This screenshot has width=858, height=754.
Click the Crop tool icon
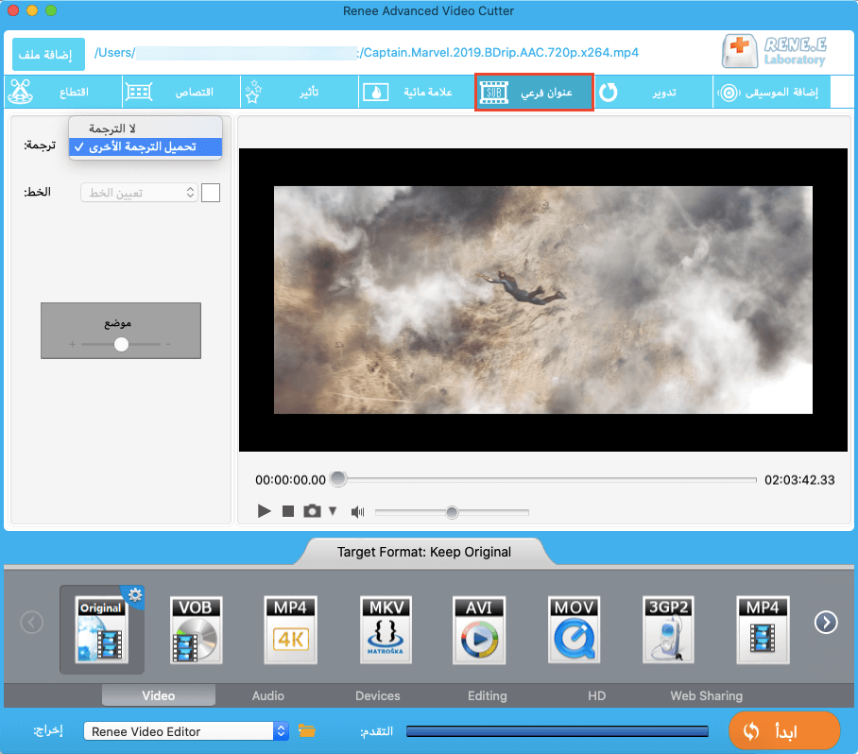(139, 92)
